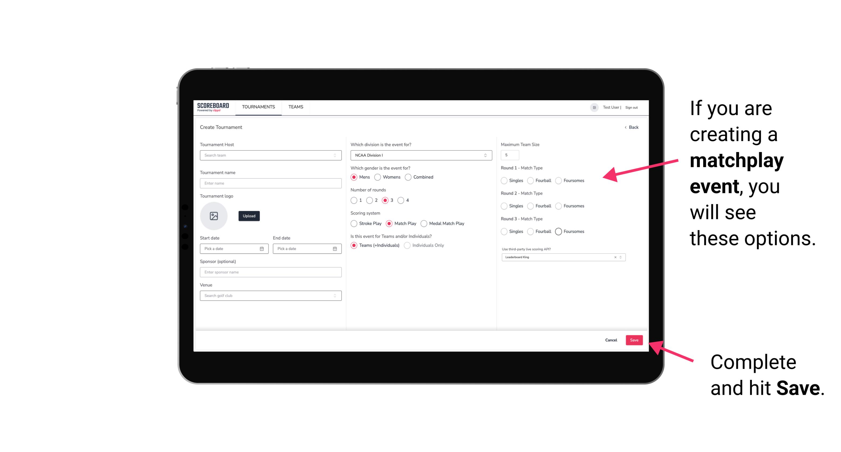Viewport: 841px width, 452px height.
Task: Click the Scoreboard logo icon
Action: coord(213,107)
